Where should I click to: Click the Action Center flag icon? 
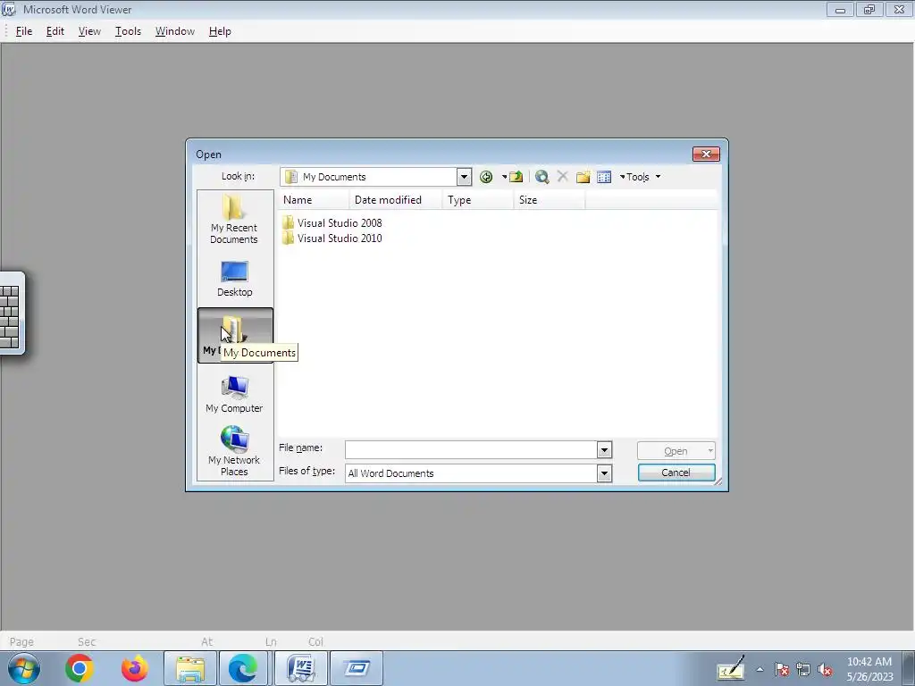point(782,670)
